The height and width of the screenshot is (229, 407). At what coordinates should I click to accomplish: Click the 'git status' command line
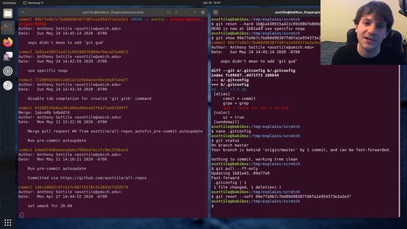225,141
